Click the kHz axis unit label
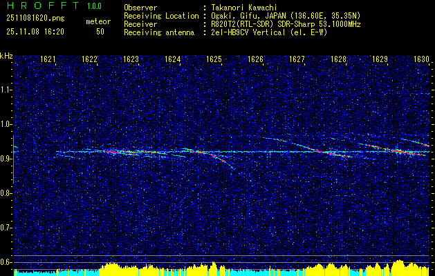435x276 pixels. click(6, 55)
